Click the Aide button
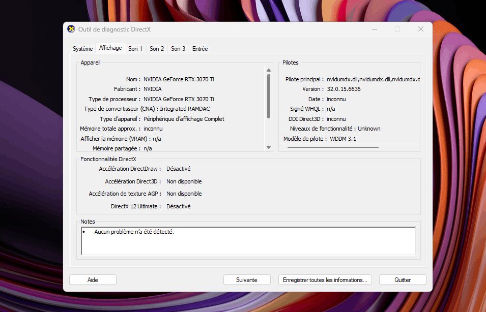 point(93,280)
